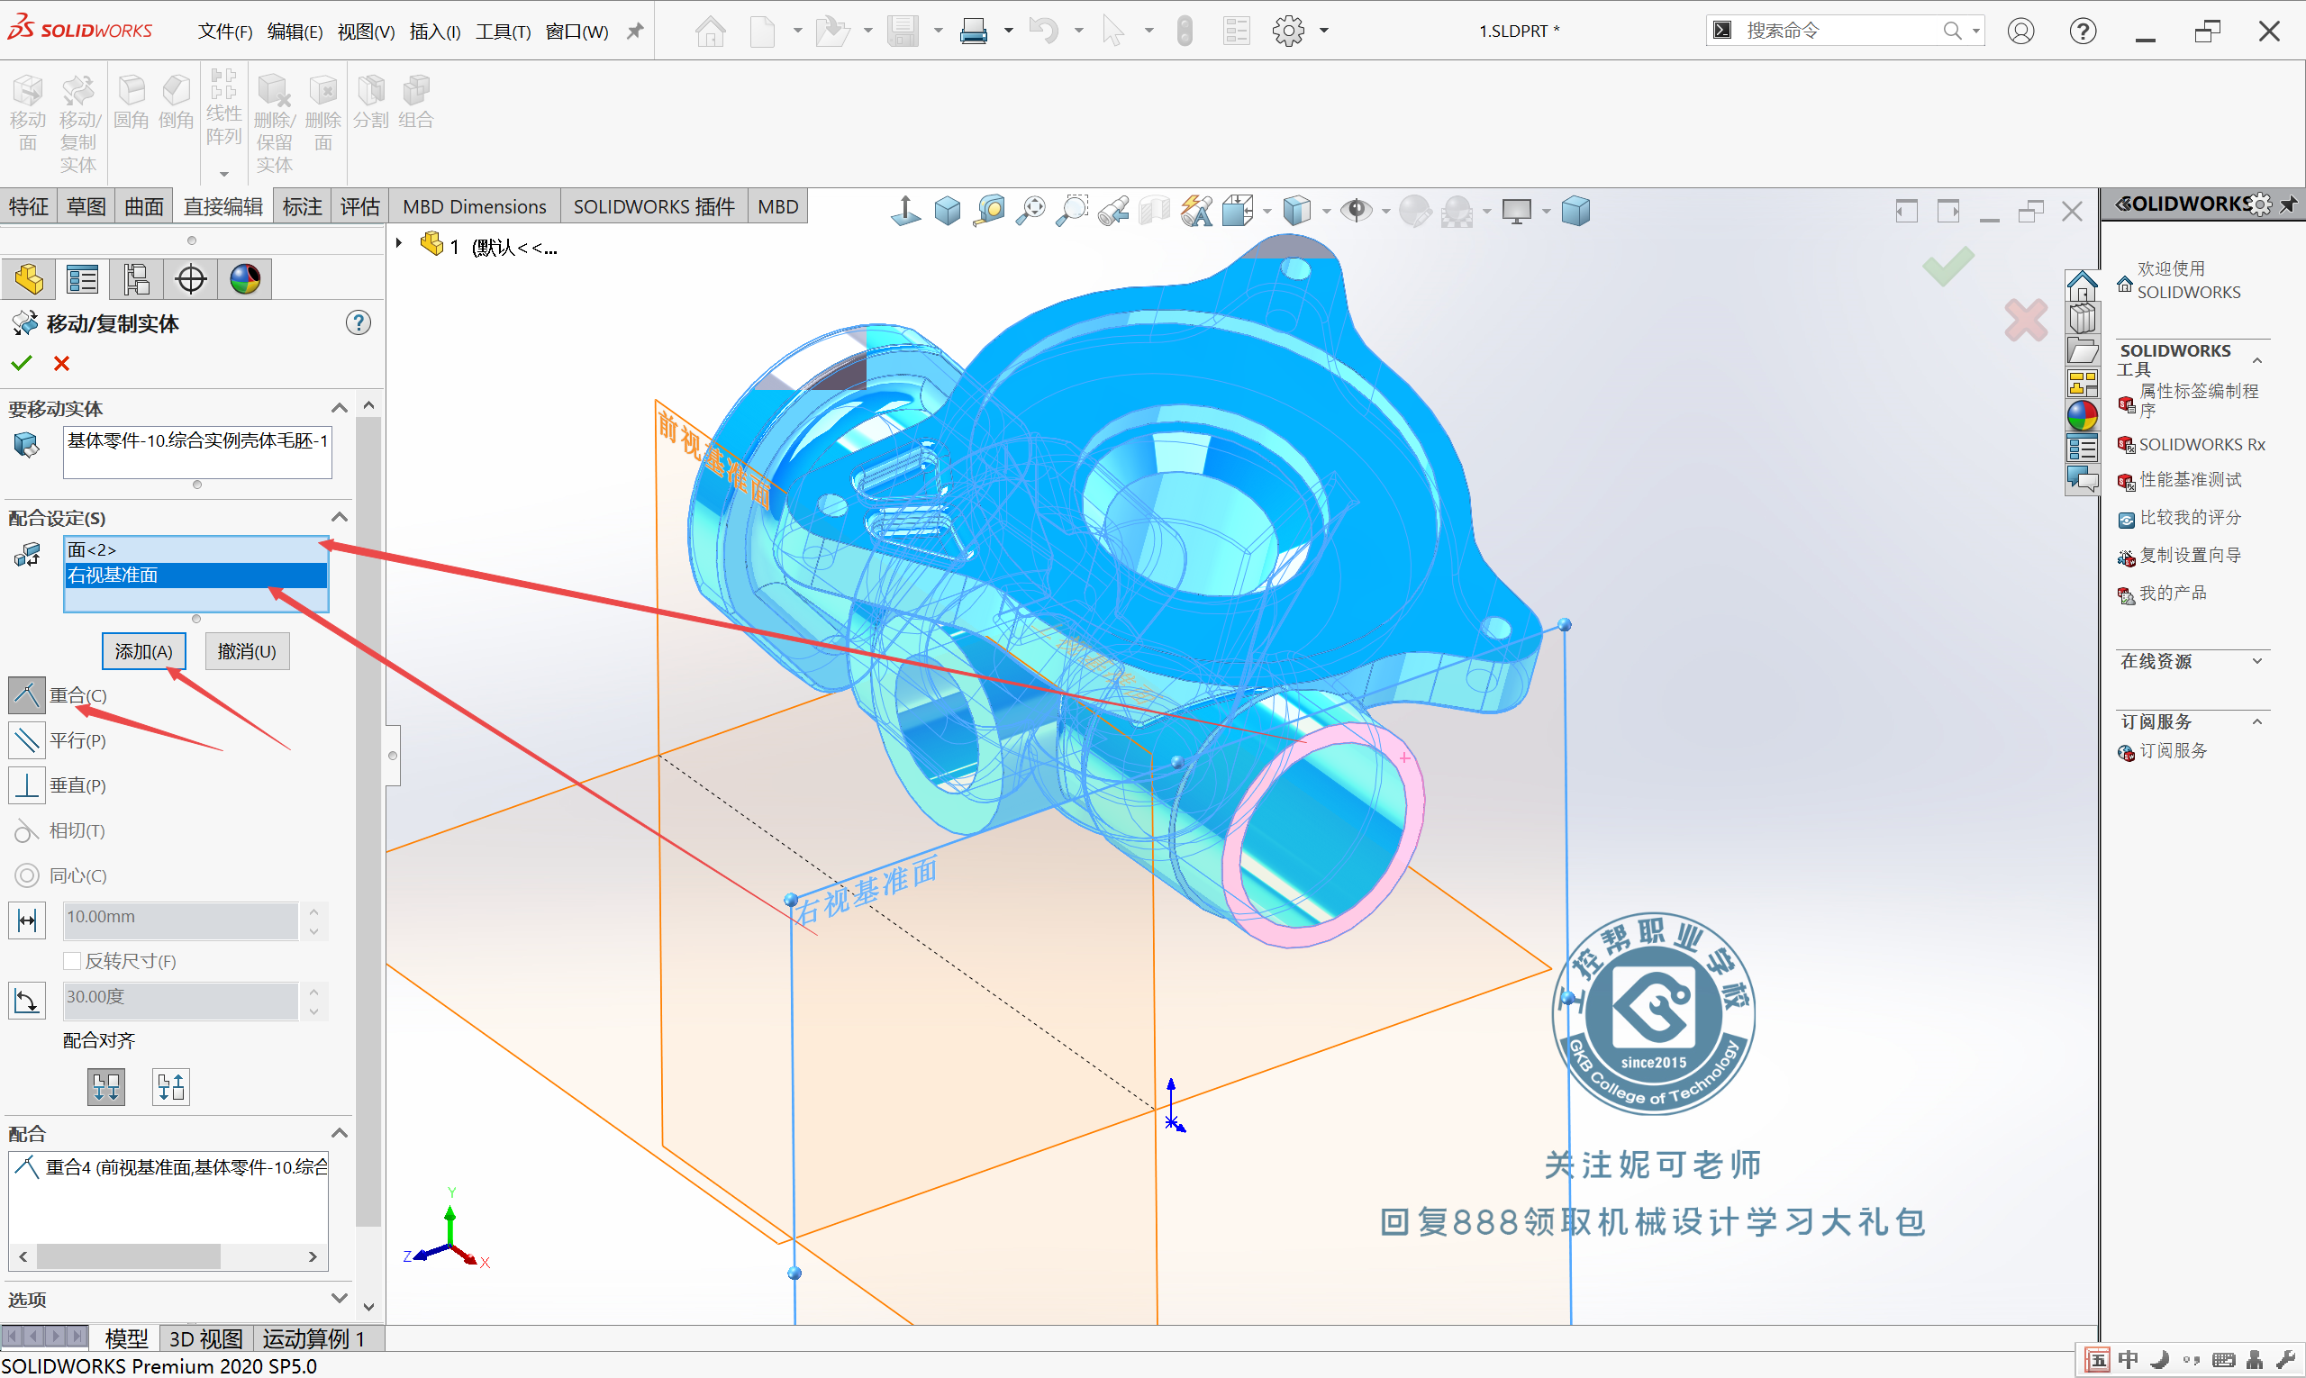
Task: Open the search command dropdown arrow
Action: [1975, 31]
